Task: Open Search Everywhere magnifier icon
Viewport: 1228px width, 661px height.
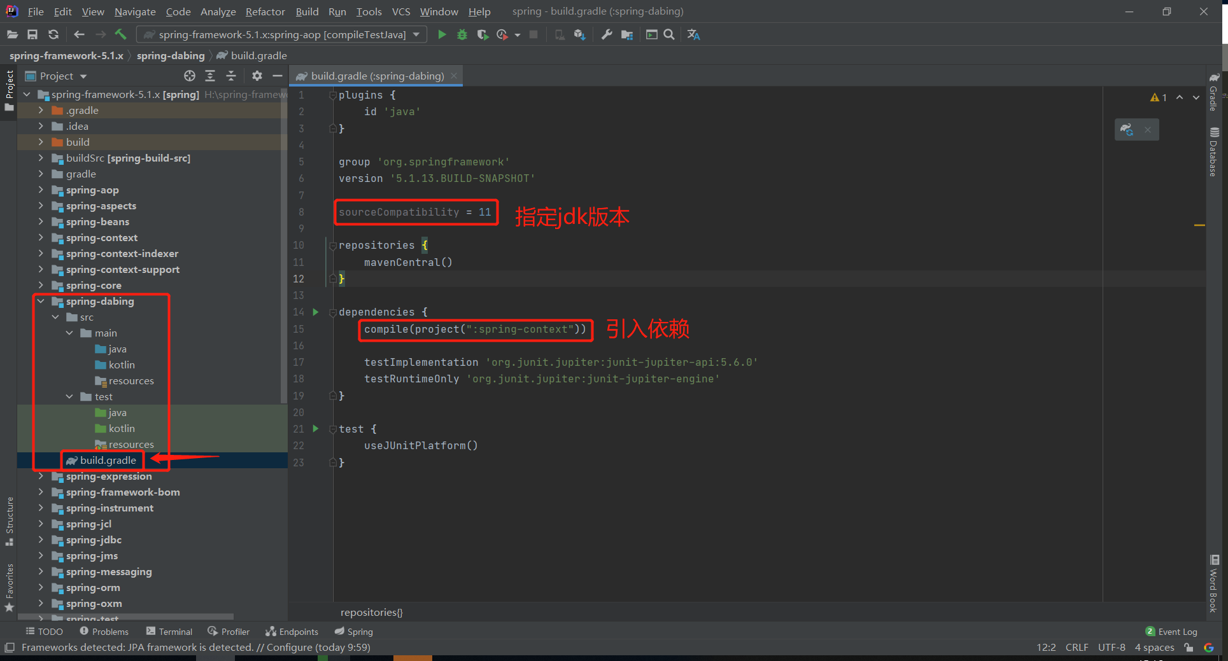Action: point(668,34)
